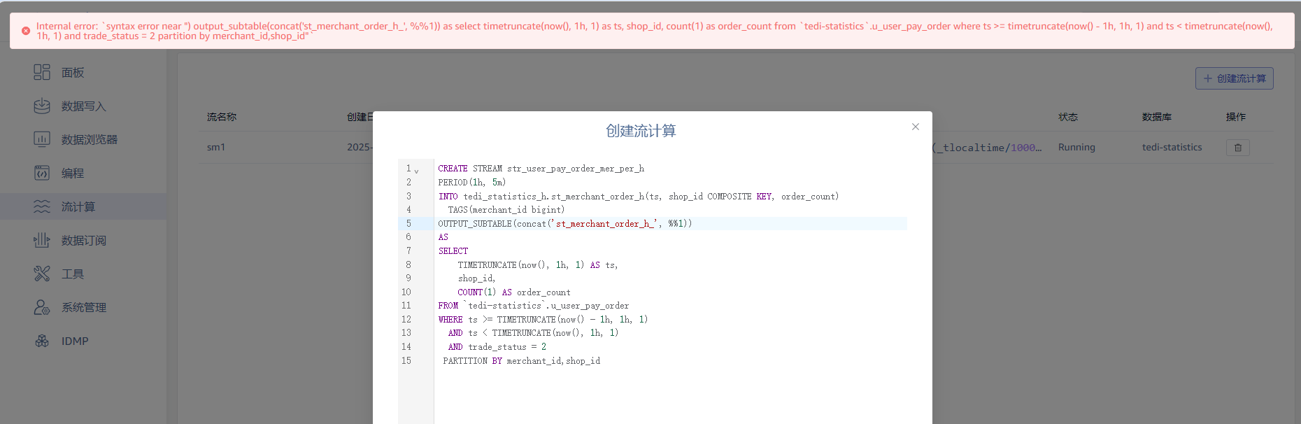The height and width of the screenshot is (424, 1301).
Task: Click the 数据订阅 subscription icon
Action: click(42, 240)
